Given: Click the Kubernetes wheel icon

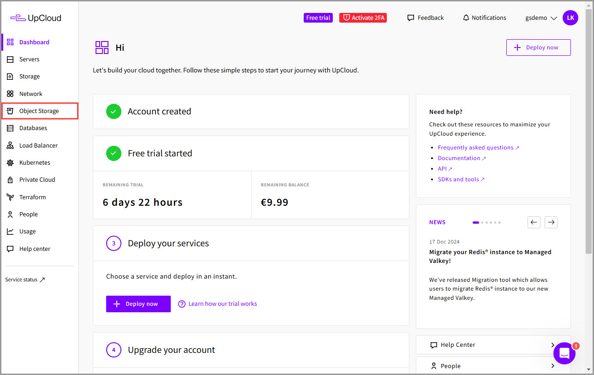Looking at the screenshot, I should (x=10, y=163).
